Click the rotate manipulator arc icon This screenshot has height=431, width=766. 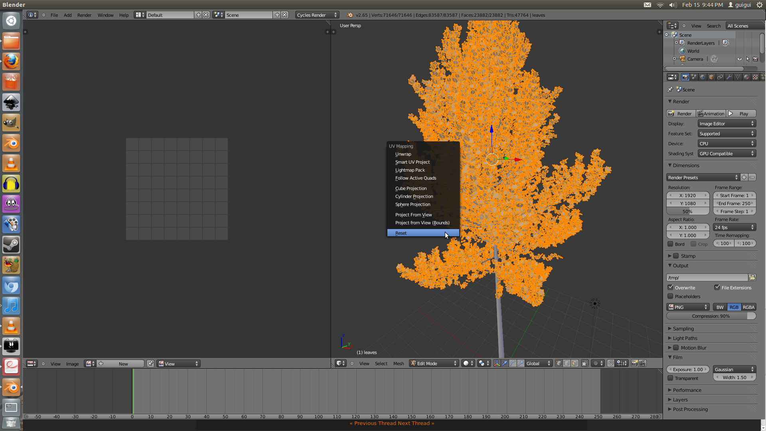click(513, 363)
